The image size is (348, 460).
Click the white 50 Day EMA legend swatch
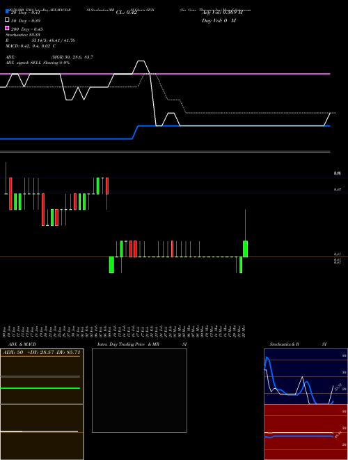coord(7,20)
